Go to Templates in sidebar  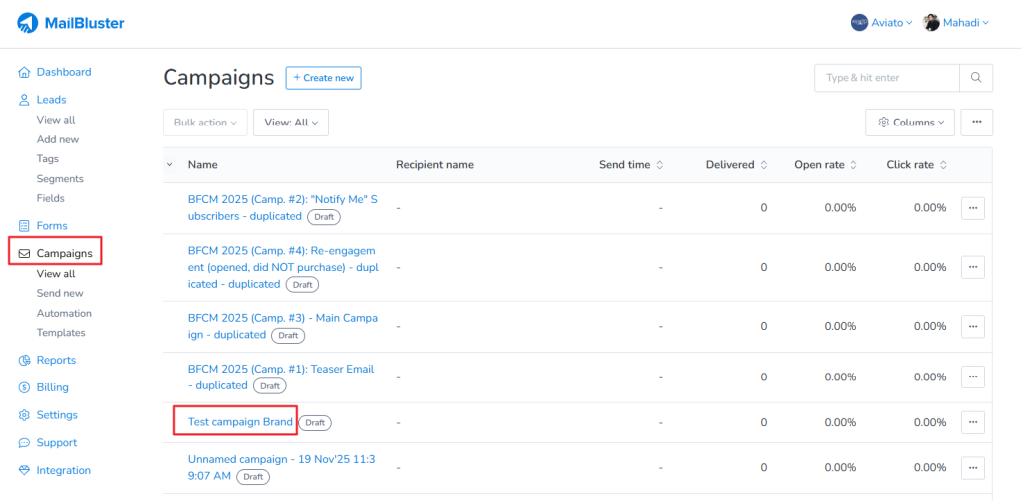pos(61,333)
